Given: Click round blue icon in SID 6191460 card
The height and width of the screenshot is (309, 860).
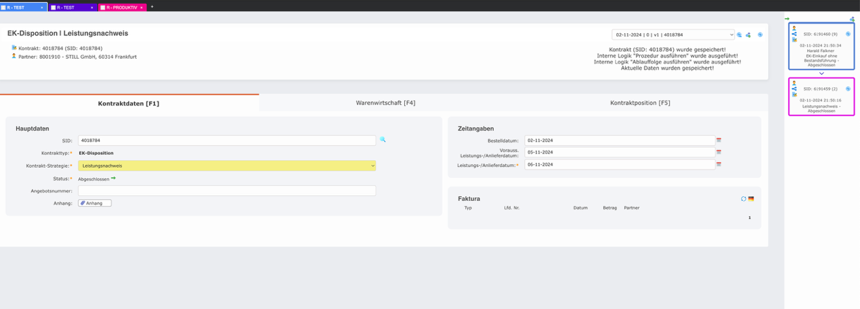Looking at the screenshot, I should [848, 33].
